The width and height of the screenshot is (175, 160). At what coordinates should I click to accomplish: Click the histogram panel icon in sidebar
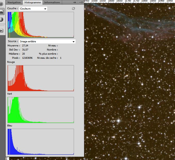(2, 12)
